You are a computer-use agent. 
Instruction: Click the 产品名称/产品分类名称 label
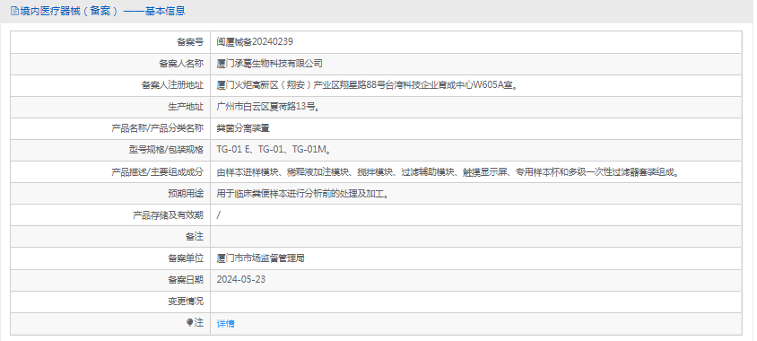(157, 128)
